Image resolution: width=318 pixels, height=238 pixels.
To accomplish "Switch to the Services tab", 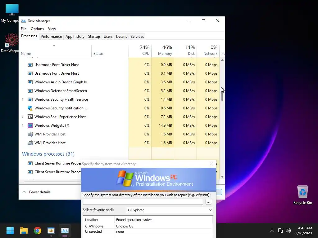I will pos(137,37).
